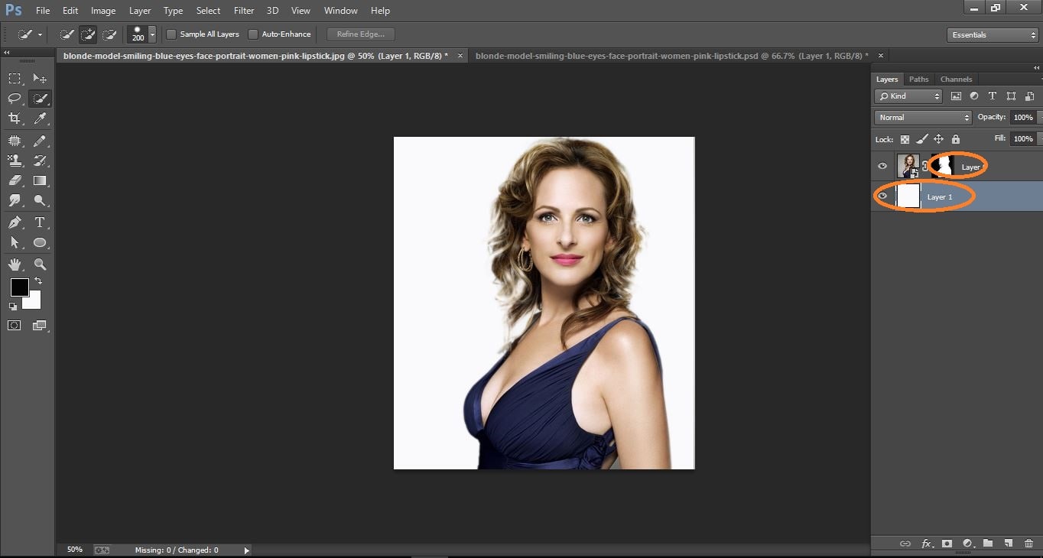Select the Clone Stamp tool
This screenshot has height=558, width=1043.
(x=14, y=161)
